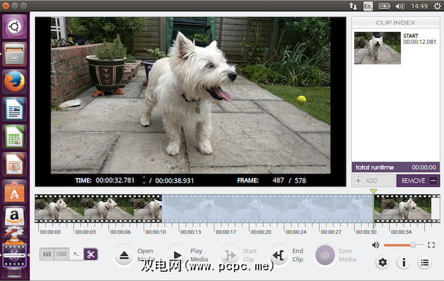Toggle the thumbnail timeline view button
The width and height of the screenshot is (444, 281).
point(47,254)
